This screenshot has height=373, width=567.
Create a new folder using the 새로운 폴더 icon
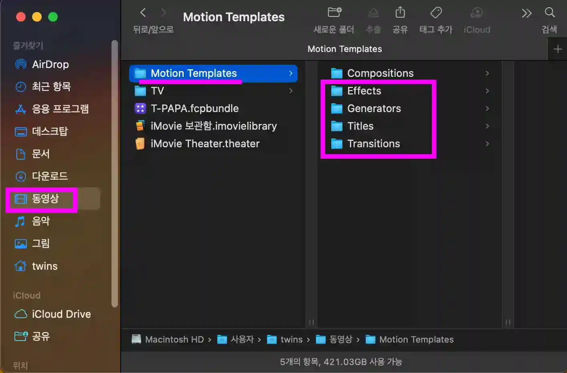pyautogui.click(x=334, y=12)
